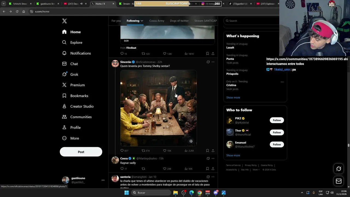Reply to Sincerão post with 837 replies

(x=124, y=150)
